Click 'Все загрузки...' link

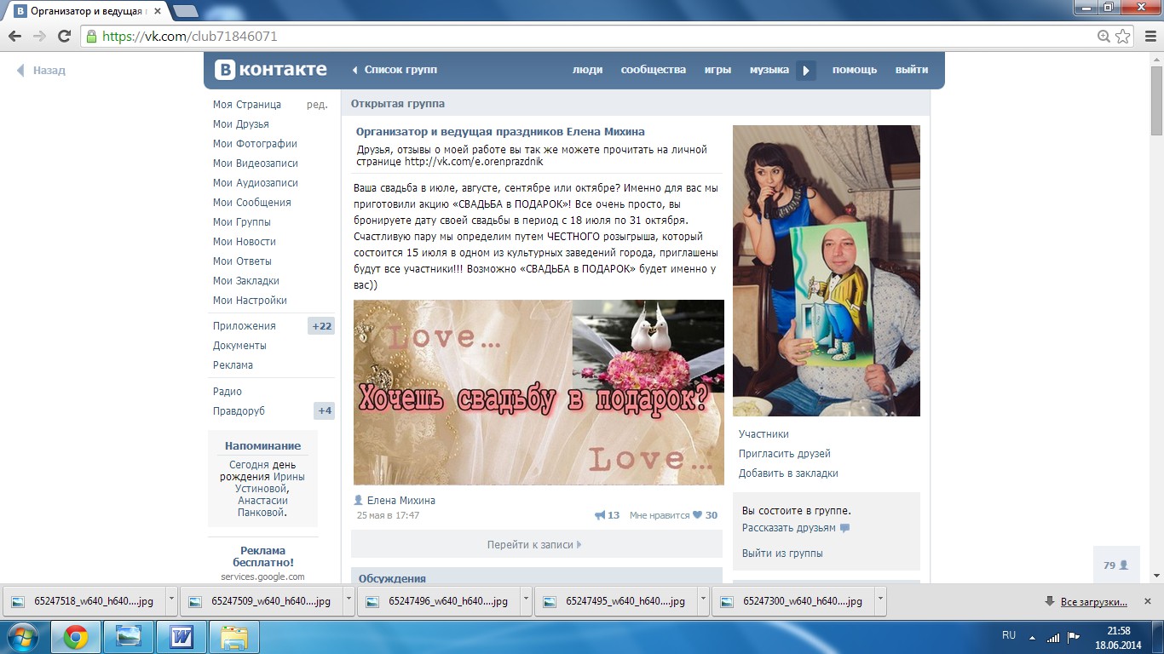tap(1093, 602)
